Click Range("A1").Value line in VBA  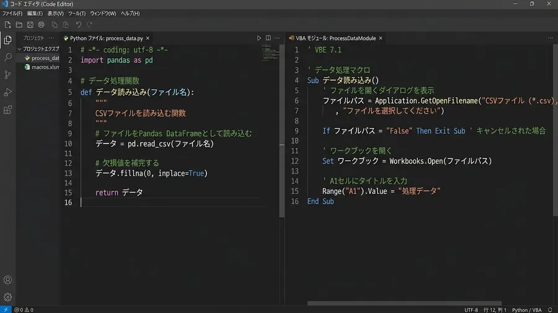[381, 191]
